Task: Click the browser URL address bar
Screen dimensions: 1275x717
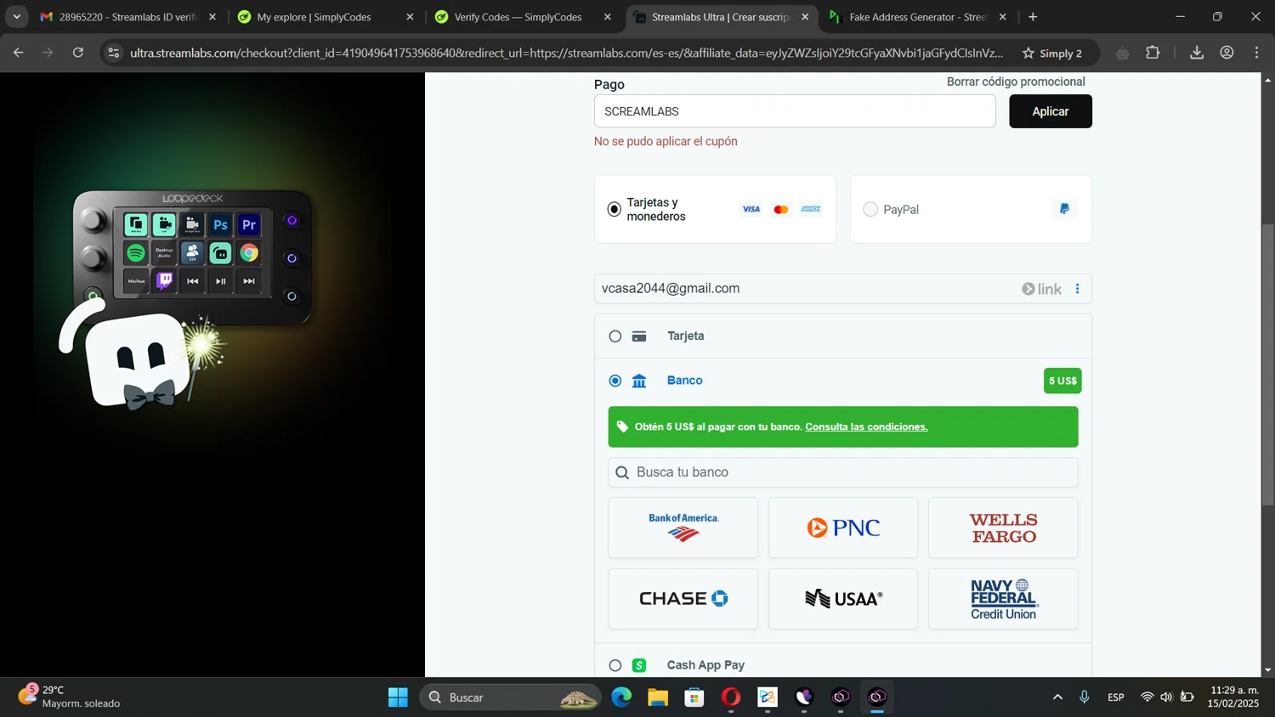Action: (565, 53)
